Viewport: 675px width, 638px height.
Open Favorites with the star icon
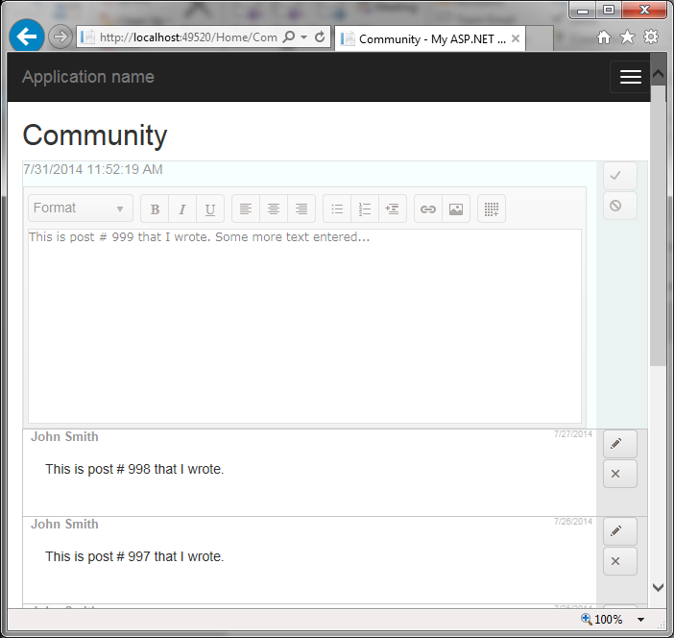tap(627, 37)
